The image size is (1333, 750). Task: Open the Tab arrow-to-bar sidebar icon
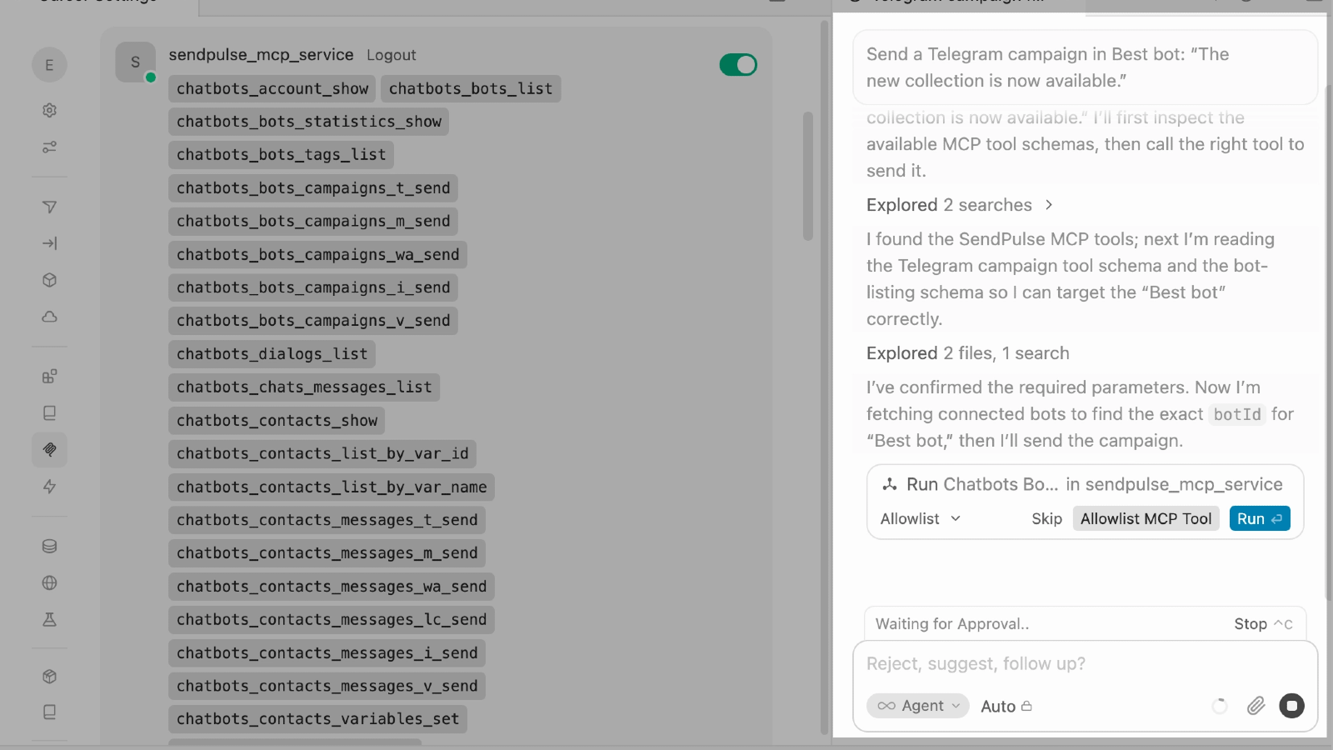tap(49, 243)
